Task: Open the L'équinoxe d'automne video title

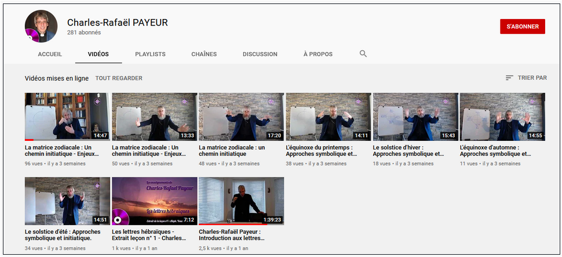Action: [x=495, y=151]
